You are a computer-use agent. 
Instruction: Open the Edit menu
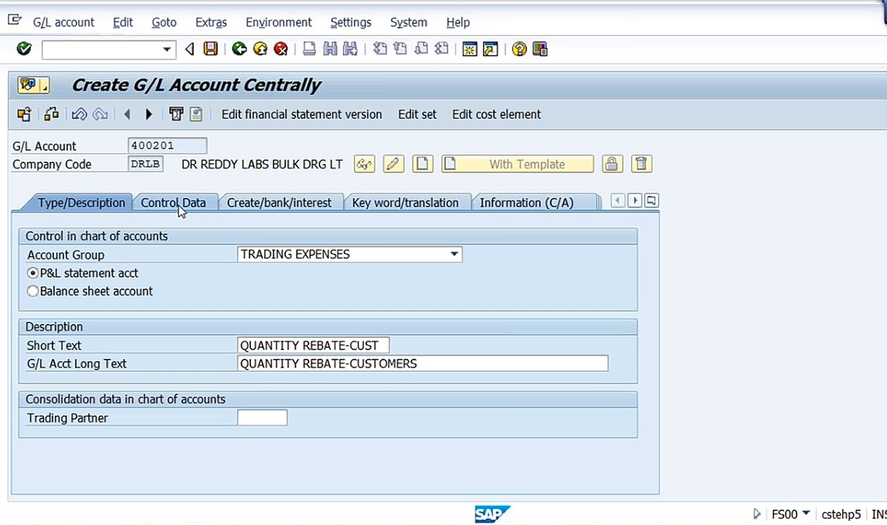point(123,22)
